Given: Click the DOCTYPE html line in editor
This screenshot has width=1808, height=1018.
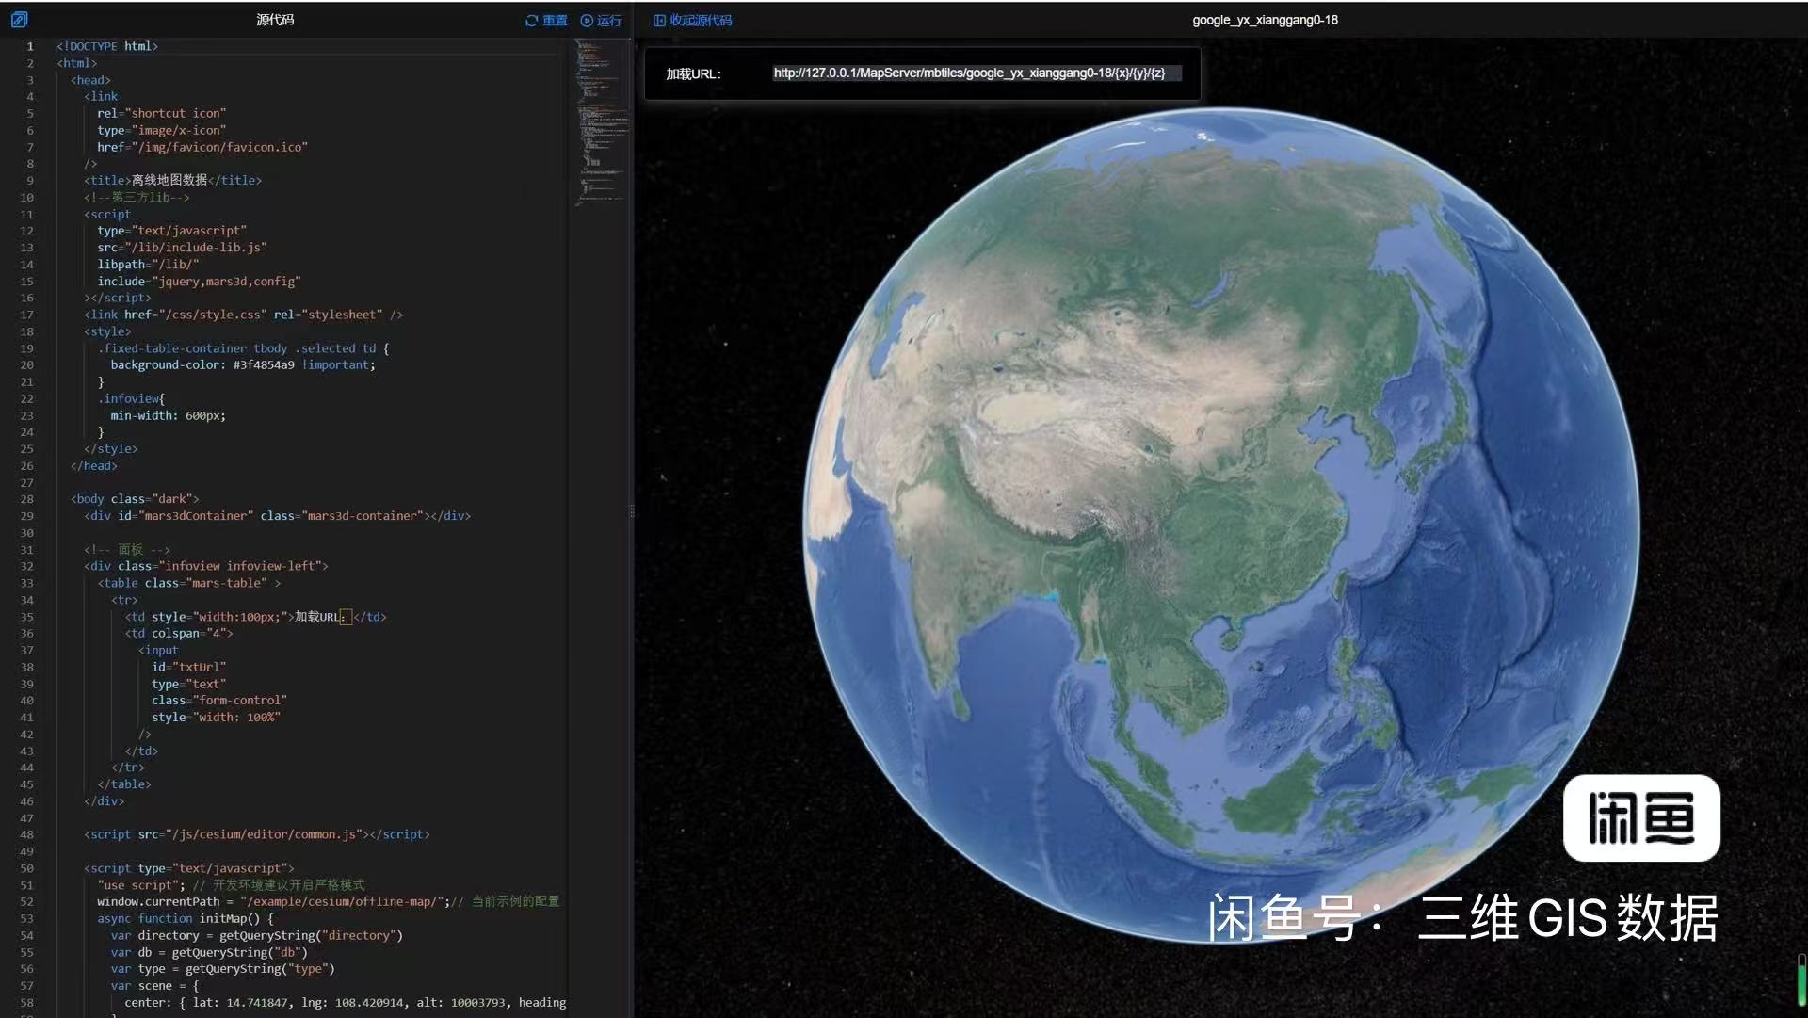Looking at the screenshot, I should [x=106, y=46].
